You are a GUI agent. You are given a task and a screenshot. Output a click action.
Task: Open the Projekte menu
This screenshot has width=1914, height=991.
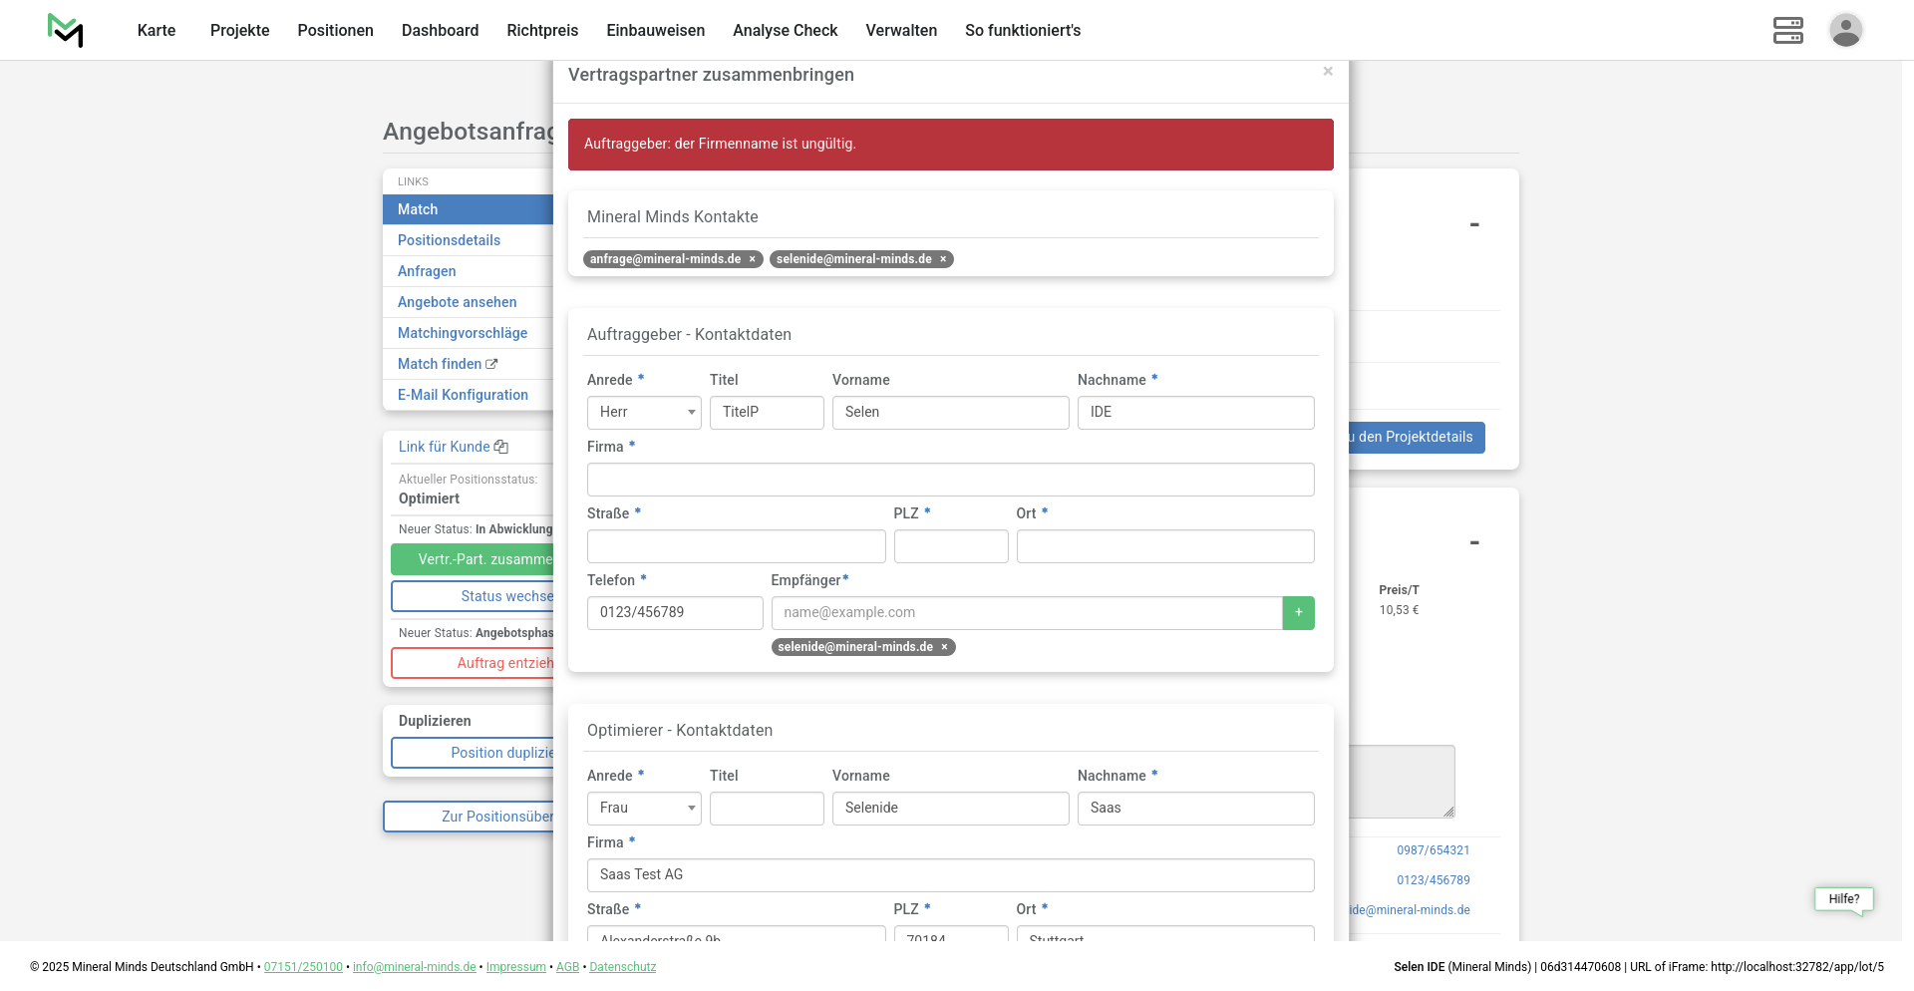coord(239,30)
